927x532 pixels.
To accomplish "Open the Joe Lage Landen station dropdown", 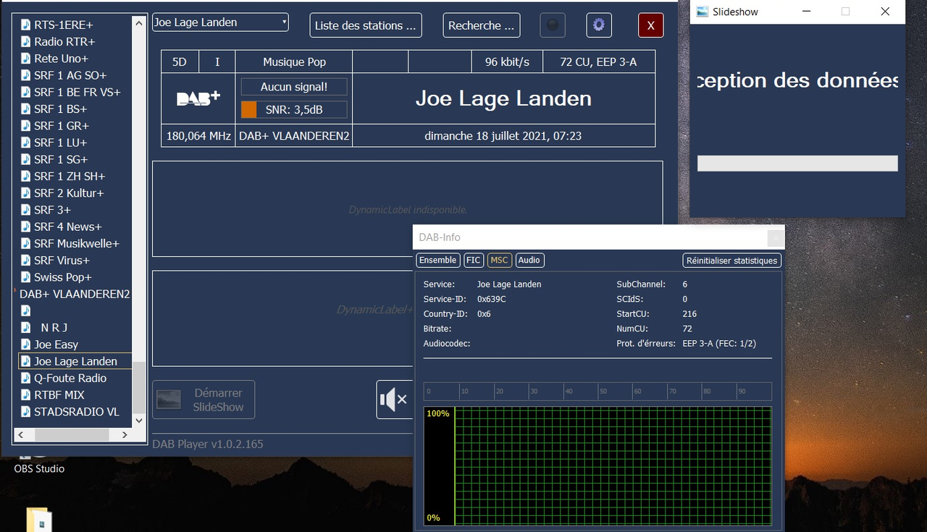I will pos(220,22).
